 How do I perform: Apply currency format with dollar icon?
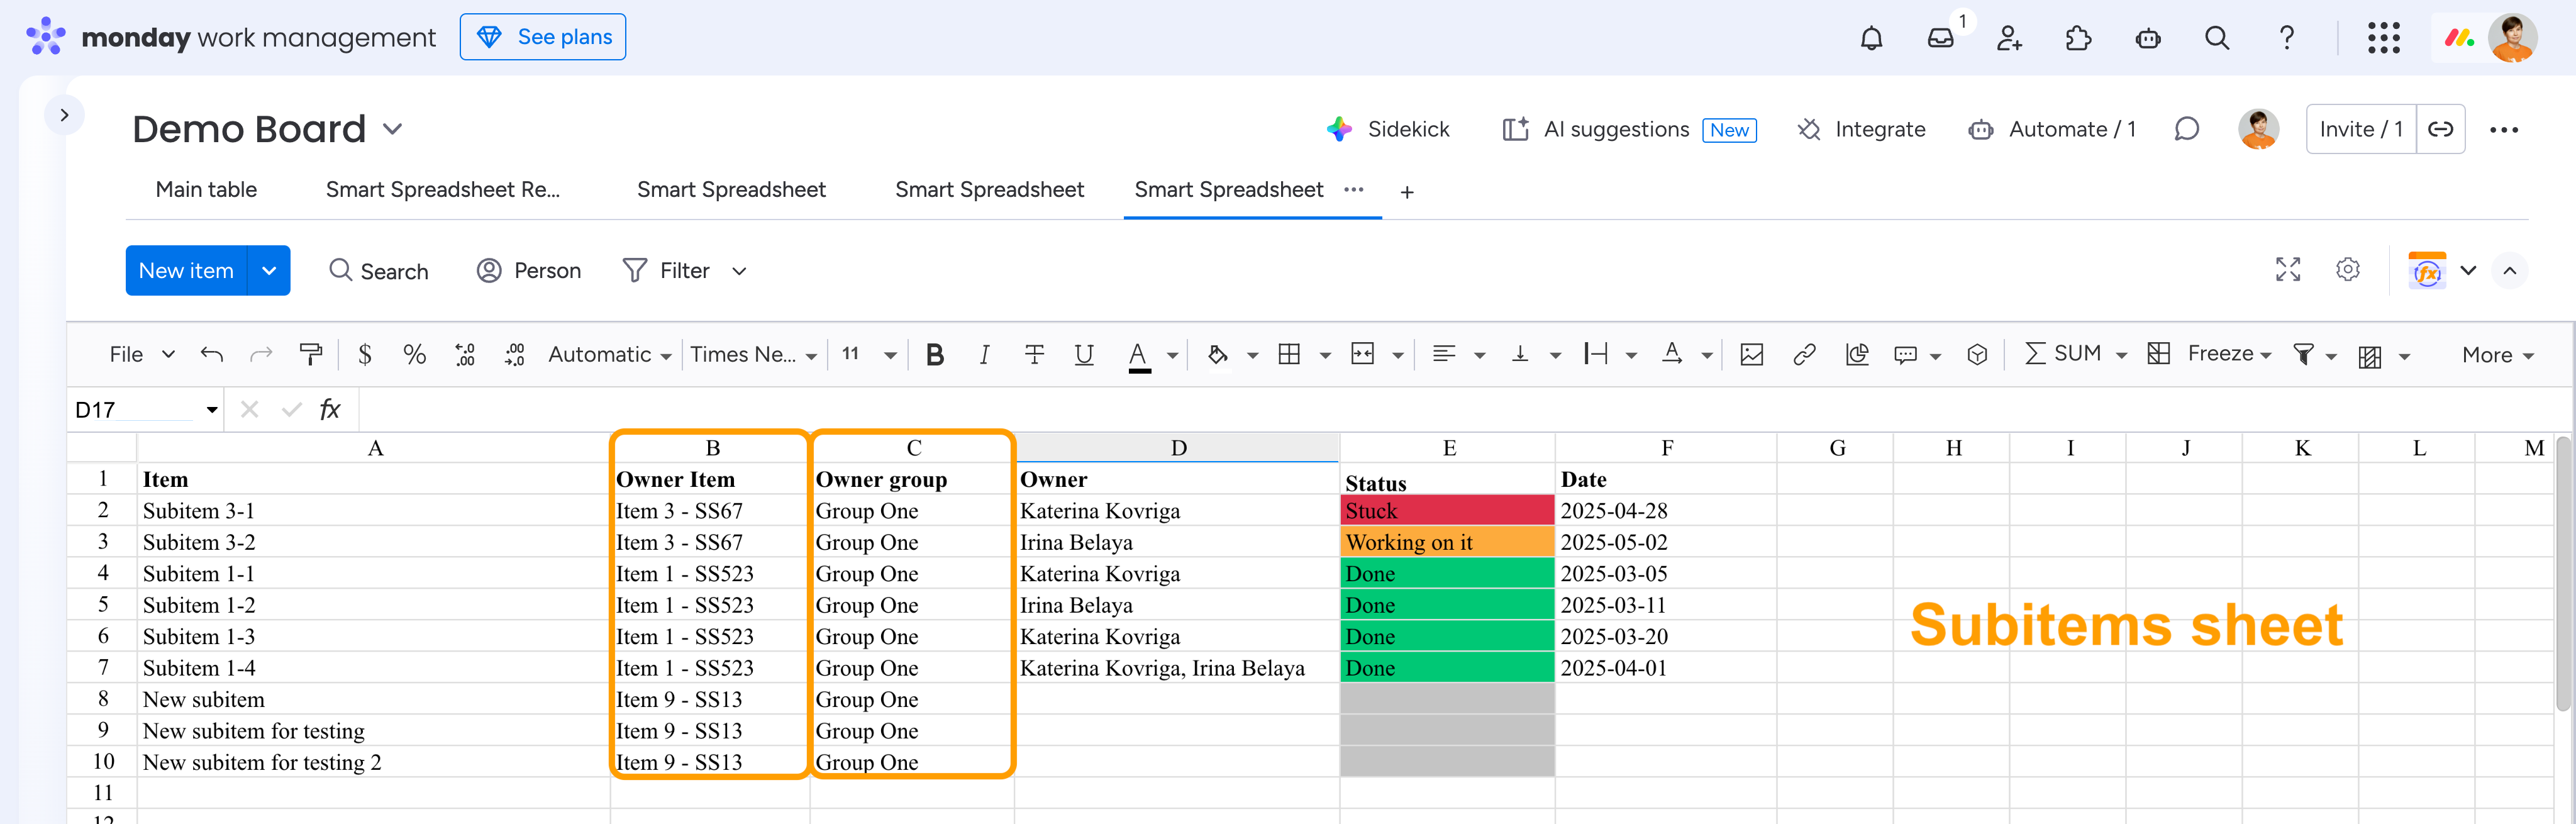tap(365, 354)
